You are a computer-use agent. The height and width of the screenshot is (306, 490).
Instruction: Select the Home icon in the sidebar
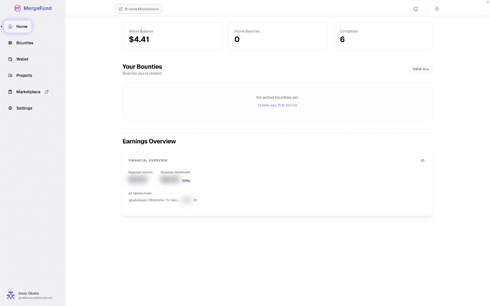click(x=10, y=26)
